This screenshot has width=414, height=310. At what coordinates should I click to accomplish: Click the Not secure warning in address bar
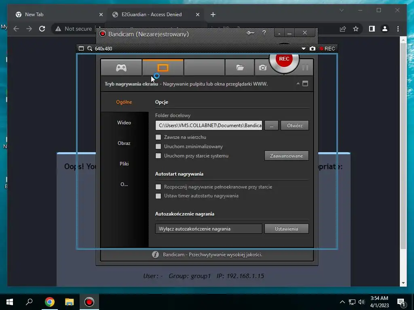tap(74, 29)
